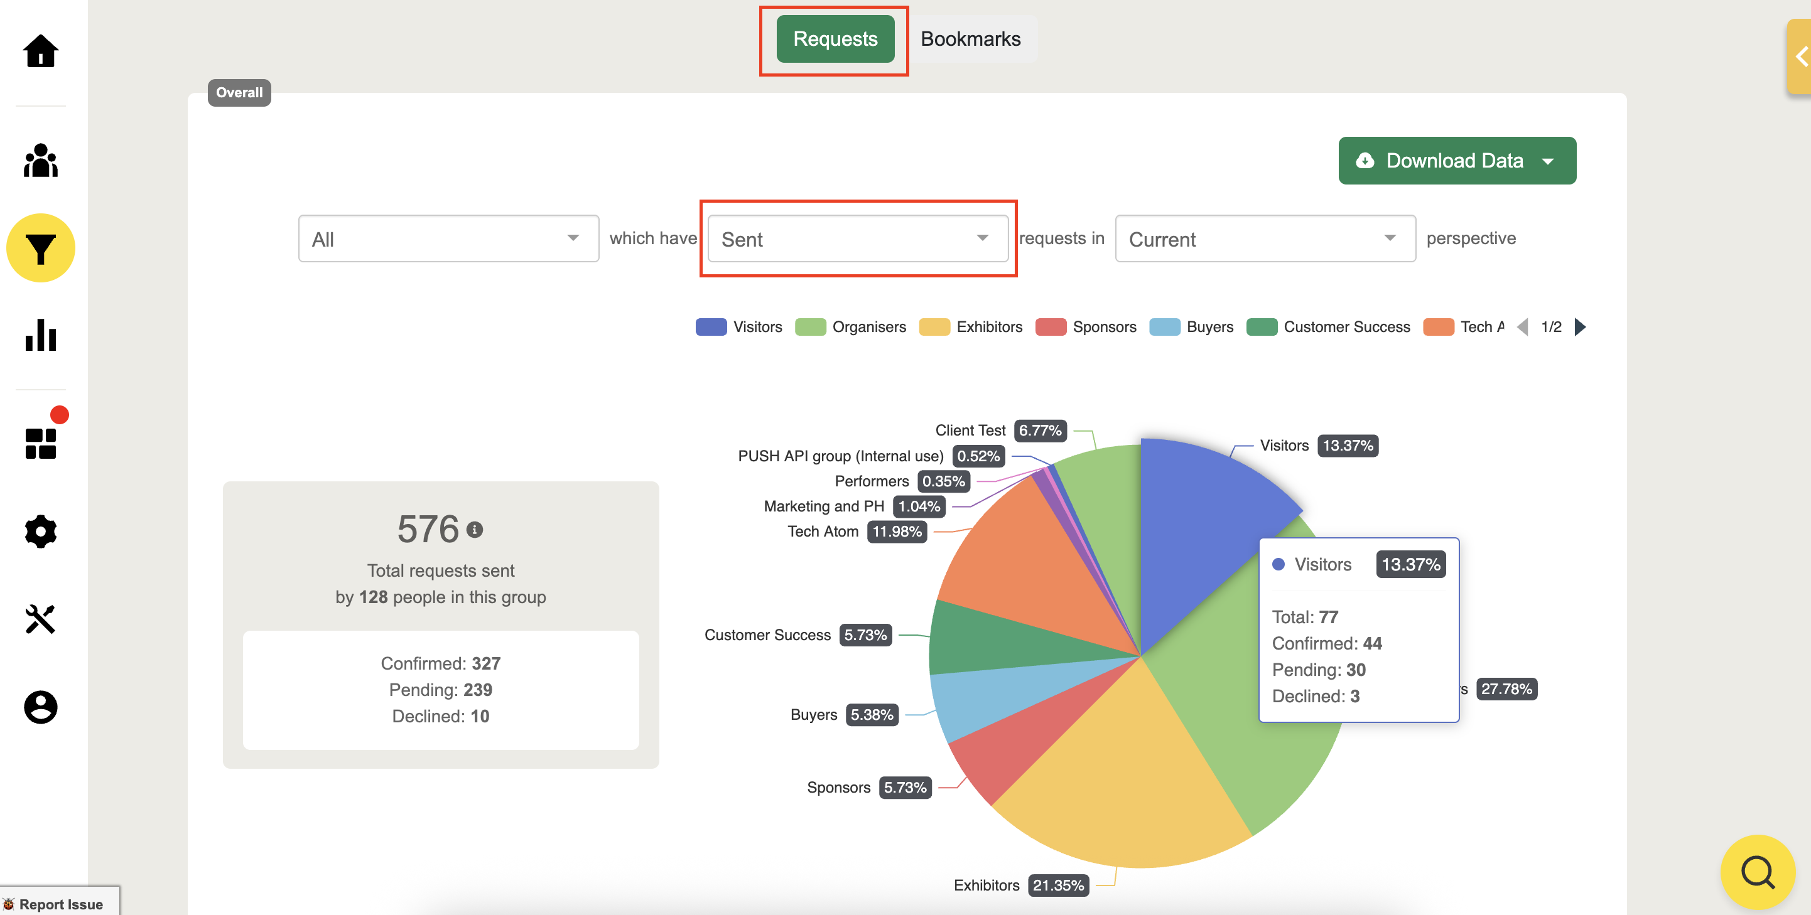Switch to the Bookmarks tab

(970, 39)
